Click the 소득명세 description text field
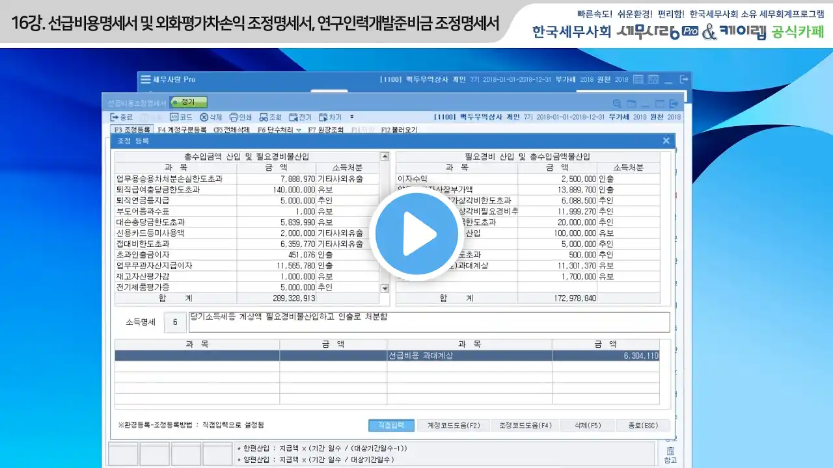Screen dimensions: 833x468 429,322
